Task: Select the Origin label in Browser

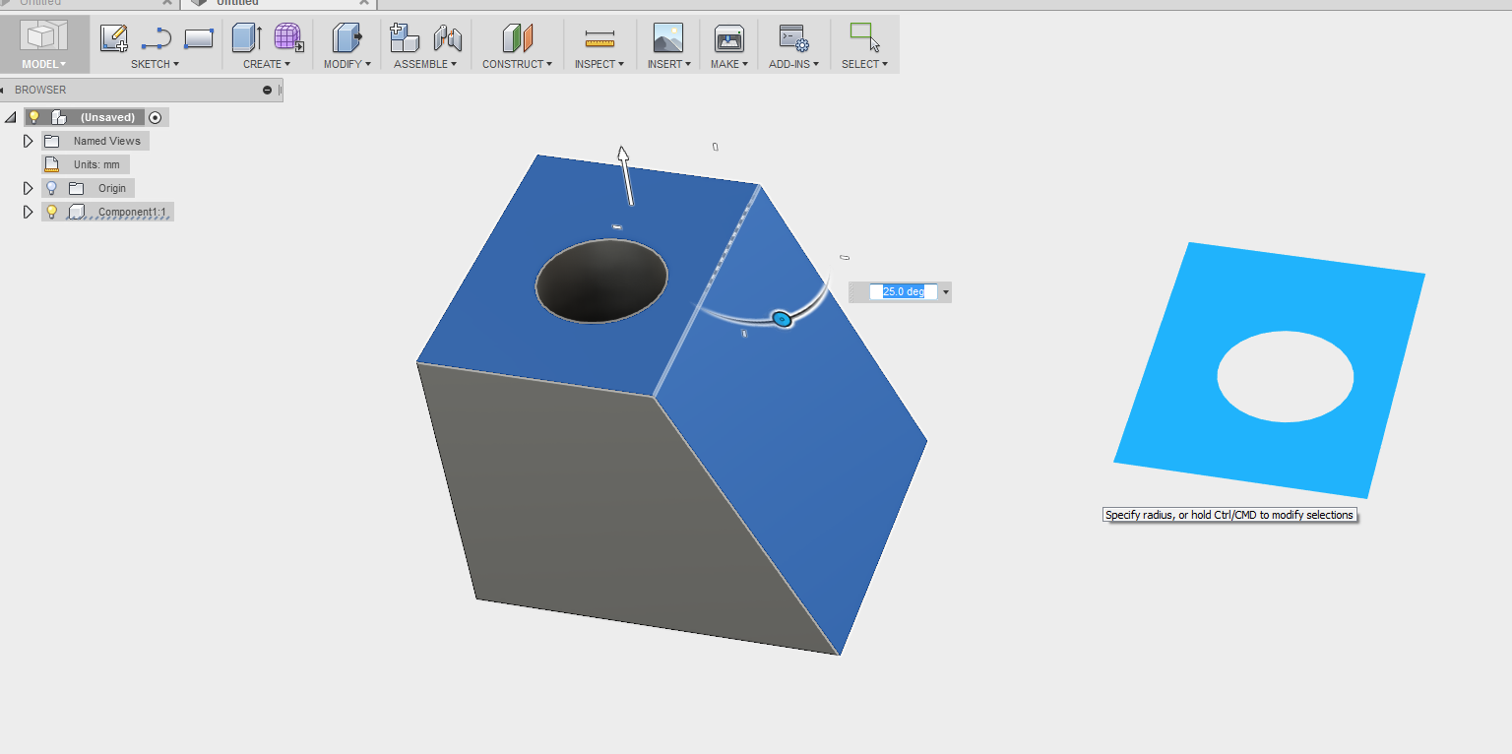Action: click(112, 188)
